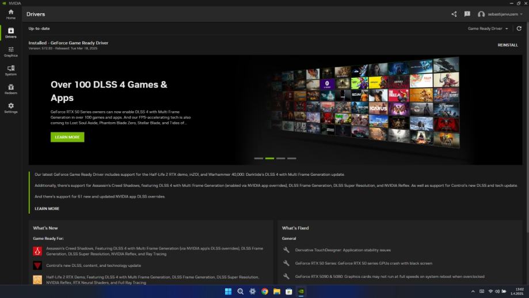
Task: Open NVIDIA app Settings in sidebar
Action: tap(10, 108)
